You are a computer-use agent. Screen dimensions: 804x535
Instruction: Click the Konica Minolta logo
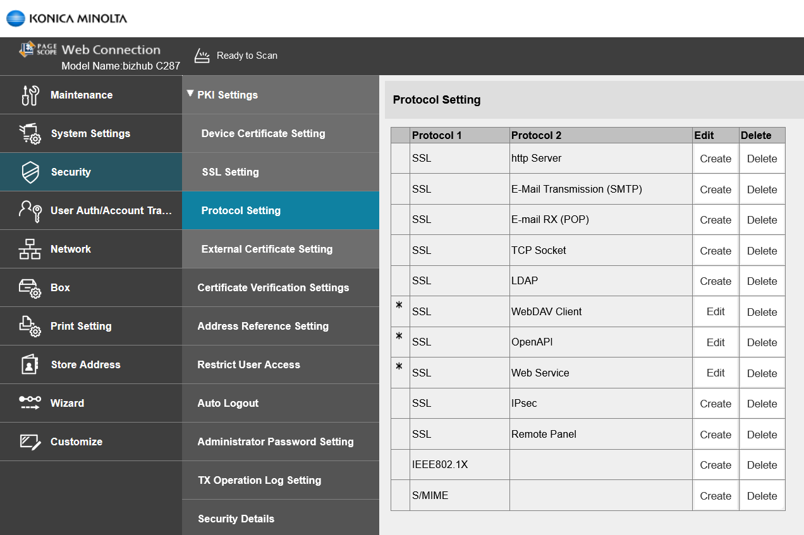[66, 19]
